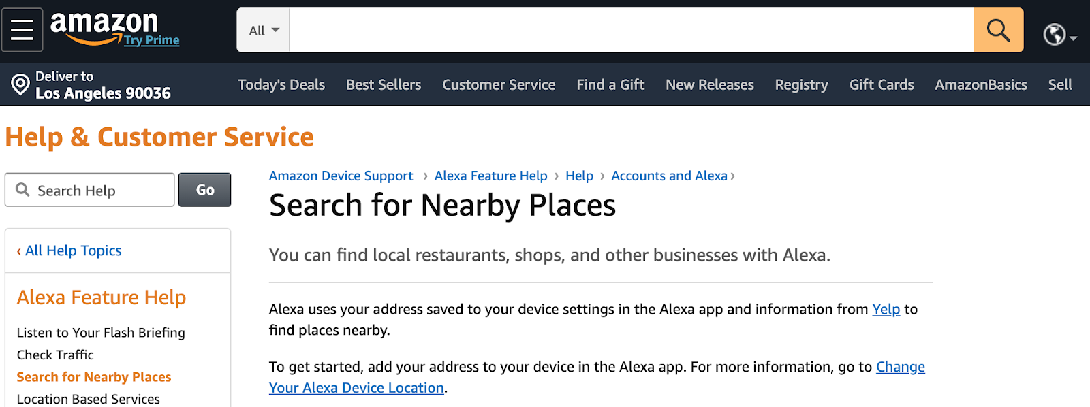Open Amazon Device Support breadcrumb
This screenshot has height=407, width=1090.
pyautogui.click(x=341, y=176)
